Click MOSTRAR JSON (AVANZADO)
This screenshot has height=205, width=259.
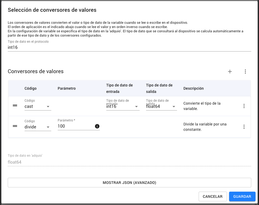point(129,182)
